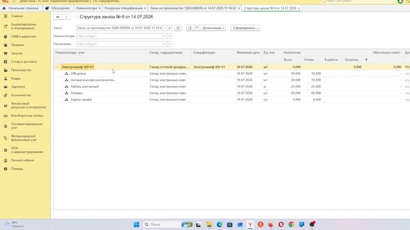Open the Помощь section
This screenshot has width=410, height=230.
tap(17, 169)
